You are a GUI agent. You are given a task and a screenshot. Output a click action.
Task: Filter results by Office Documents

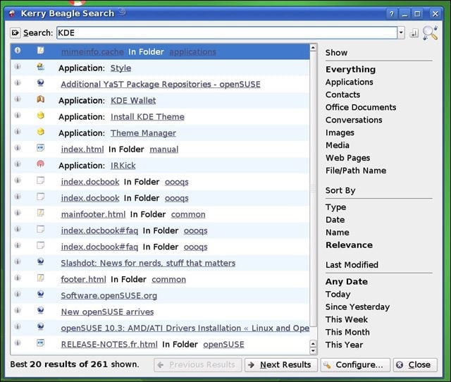361,107
